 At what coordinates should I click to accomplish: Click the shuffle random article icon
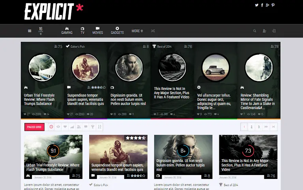(153, 31)
